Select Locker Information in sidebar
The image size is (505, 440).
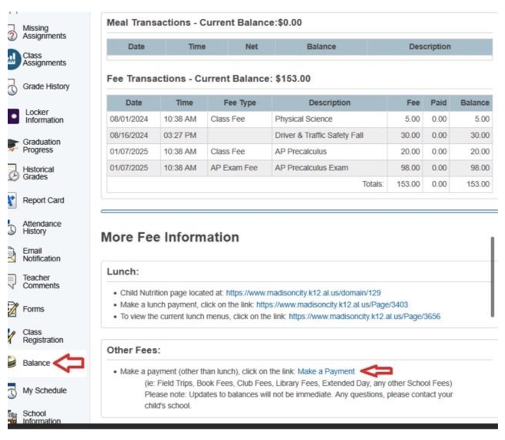44,116
